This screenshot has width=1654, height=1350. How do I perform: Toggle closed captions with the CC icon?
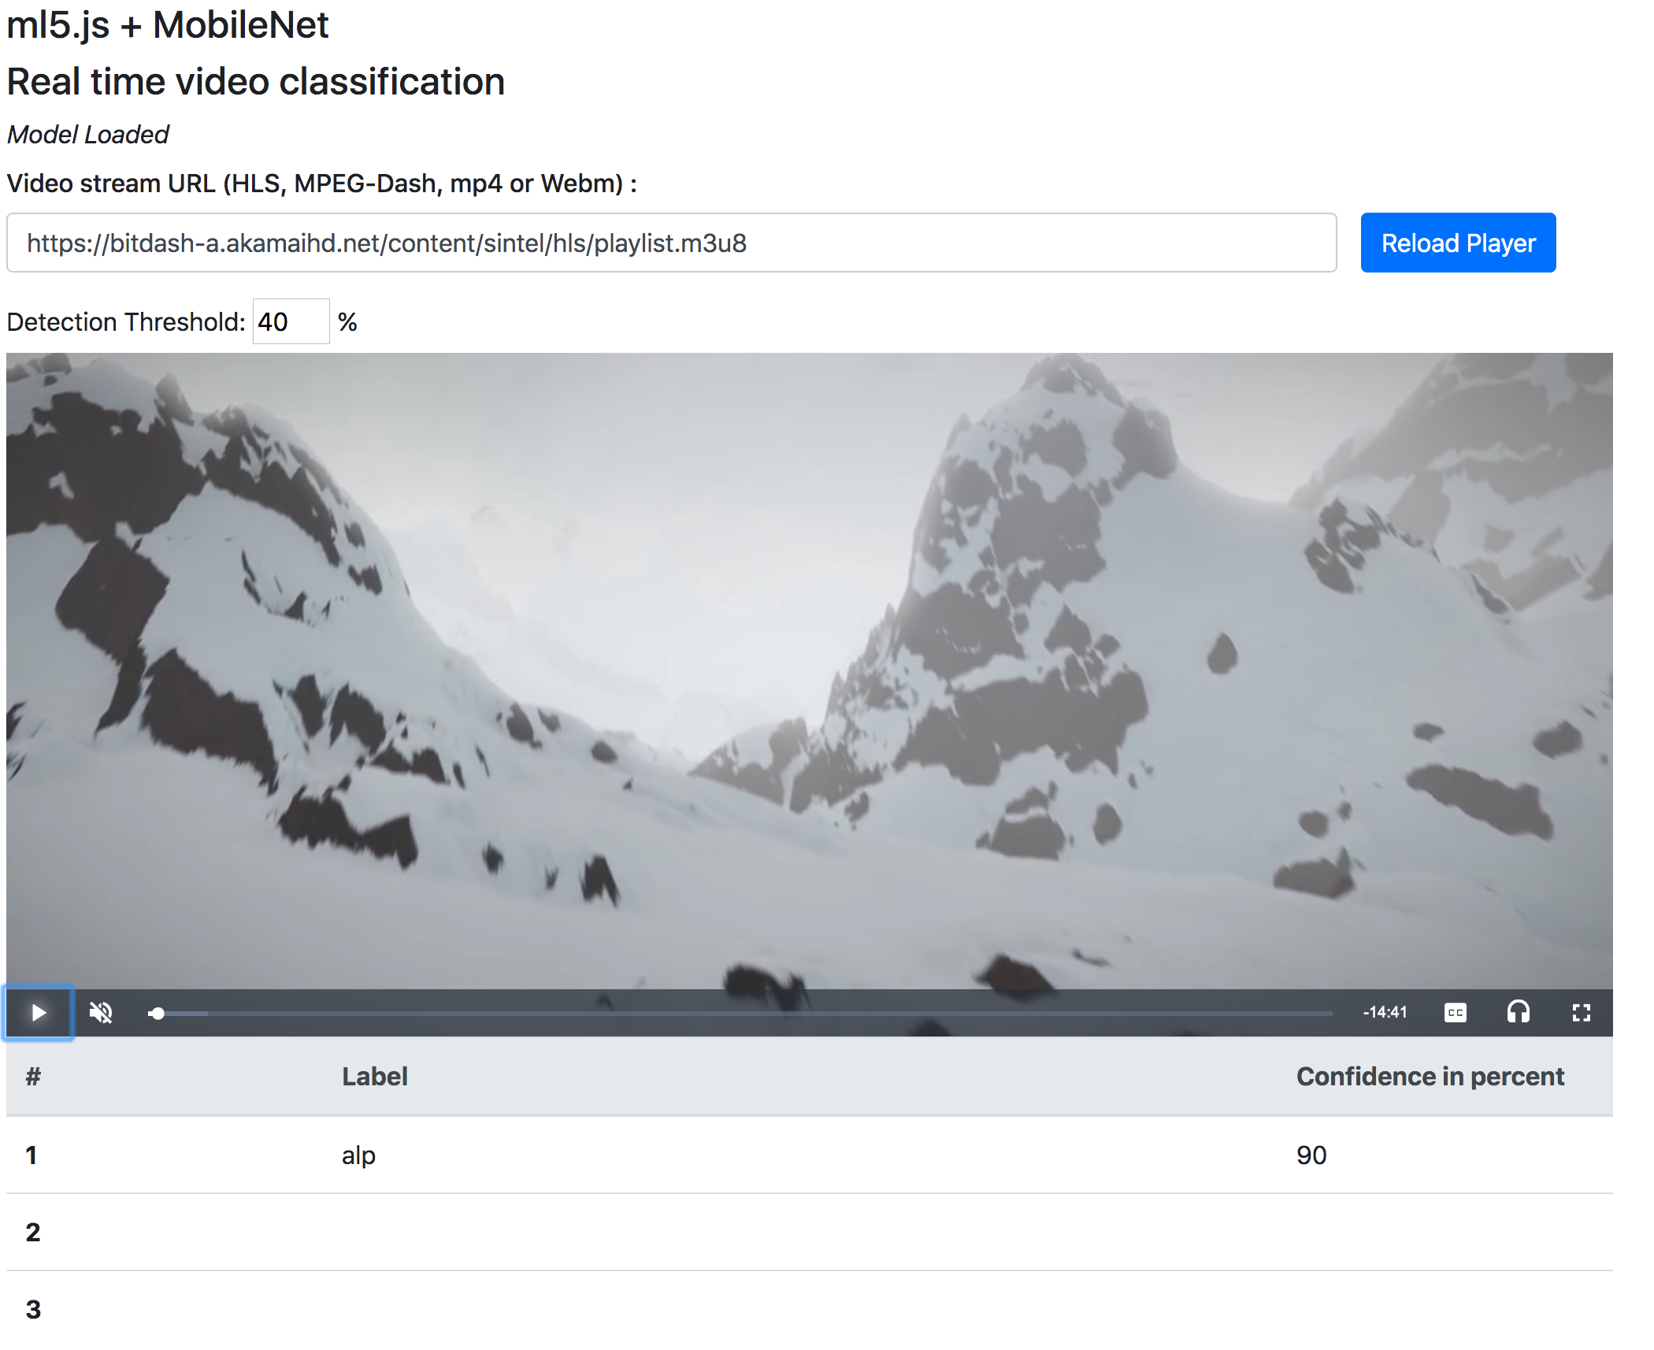pos(1456,1012)
